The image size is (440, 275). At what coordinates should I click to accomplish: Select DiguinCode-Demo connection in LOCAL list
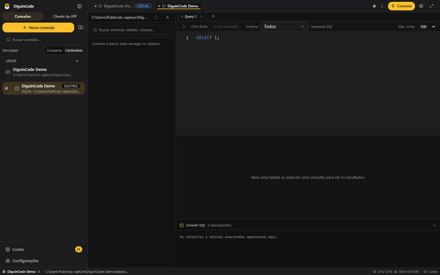(44, 72)
